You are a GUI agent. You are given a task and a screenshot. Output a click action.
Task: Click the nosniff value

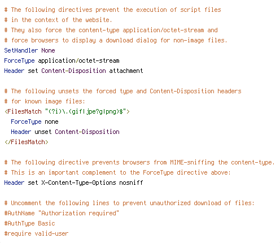[131, 183]
